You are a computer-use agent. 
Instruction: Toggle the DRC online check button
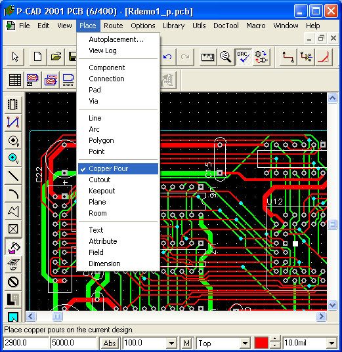[244, 57]
